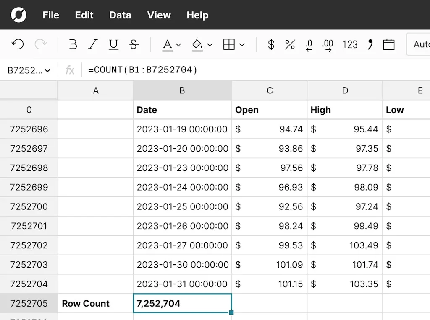Expand the fill color dropdown arrow
430x320 pixels.
(x=210, y=45)
